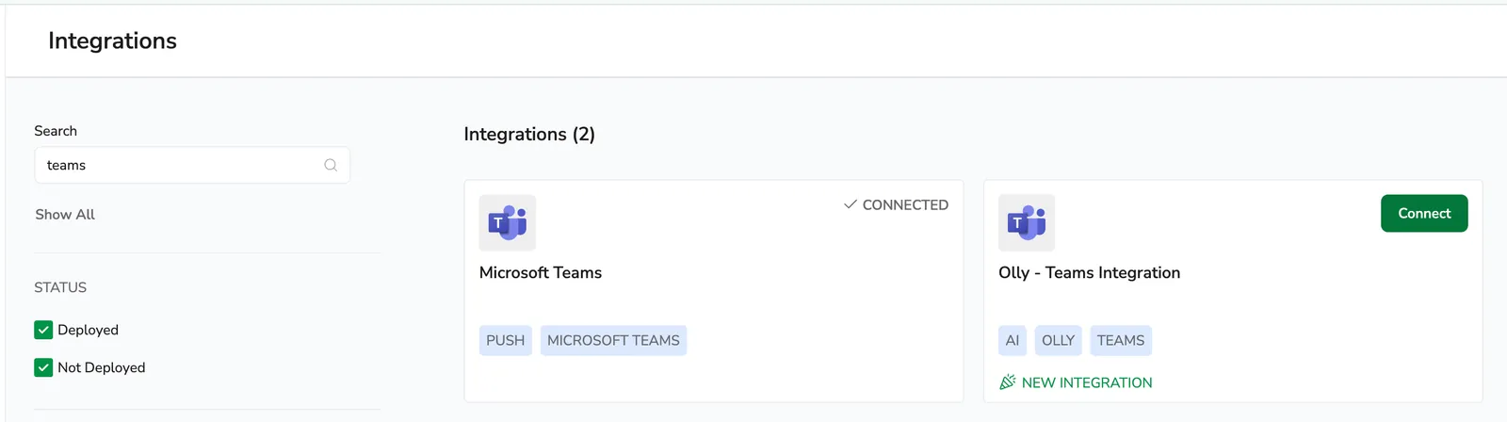Click the New Integration party icon
1507x422 pixels.
[1007, 382]
